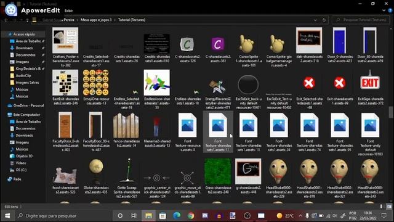Open OneDrive - Personal in the sidebar
The width and height of the screenshot is (394, 222).
(x=28, y=105)
